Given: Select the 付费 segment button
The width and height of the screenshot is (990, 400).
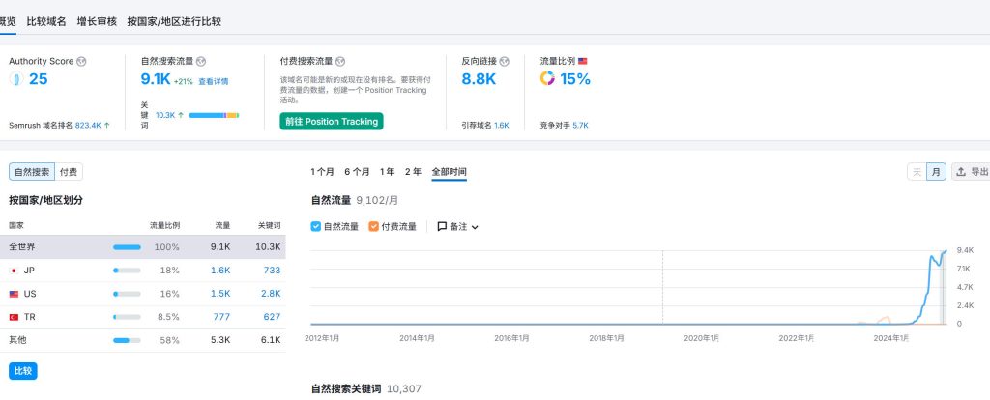Looking at the screenshot, I should [x=69, y=172].
